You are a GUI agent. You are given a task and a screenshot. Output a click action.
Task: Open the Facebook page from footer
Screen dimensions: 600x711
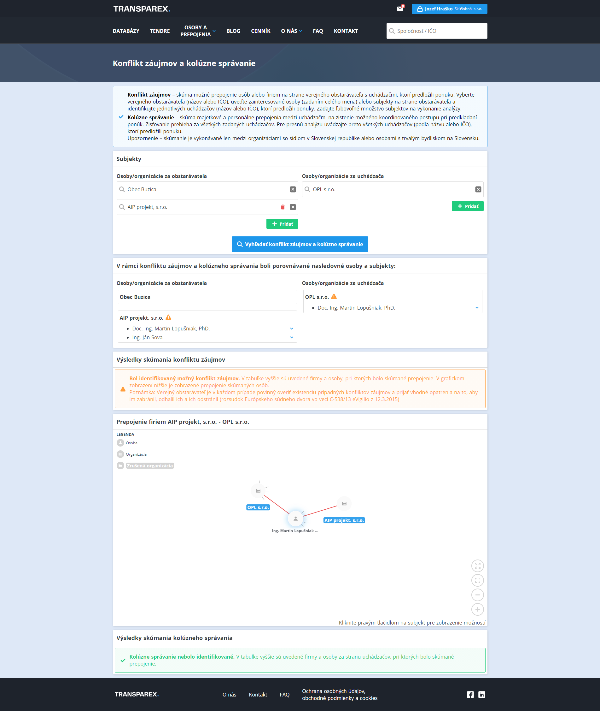[470, 694]
